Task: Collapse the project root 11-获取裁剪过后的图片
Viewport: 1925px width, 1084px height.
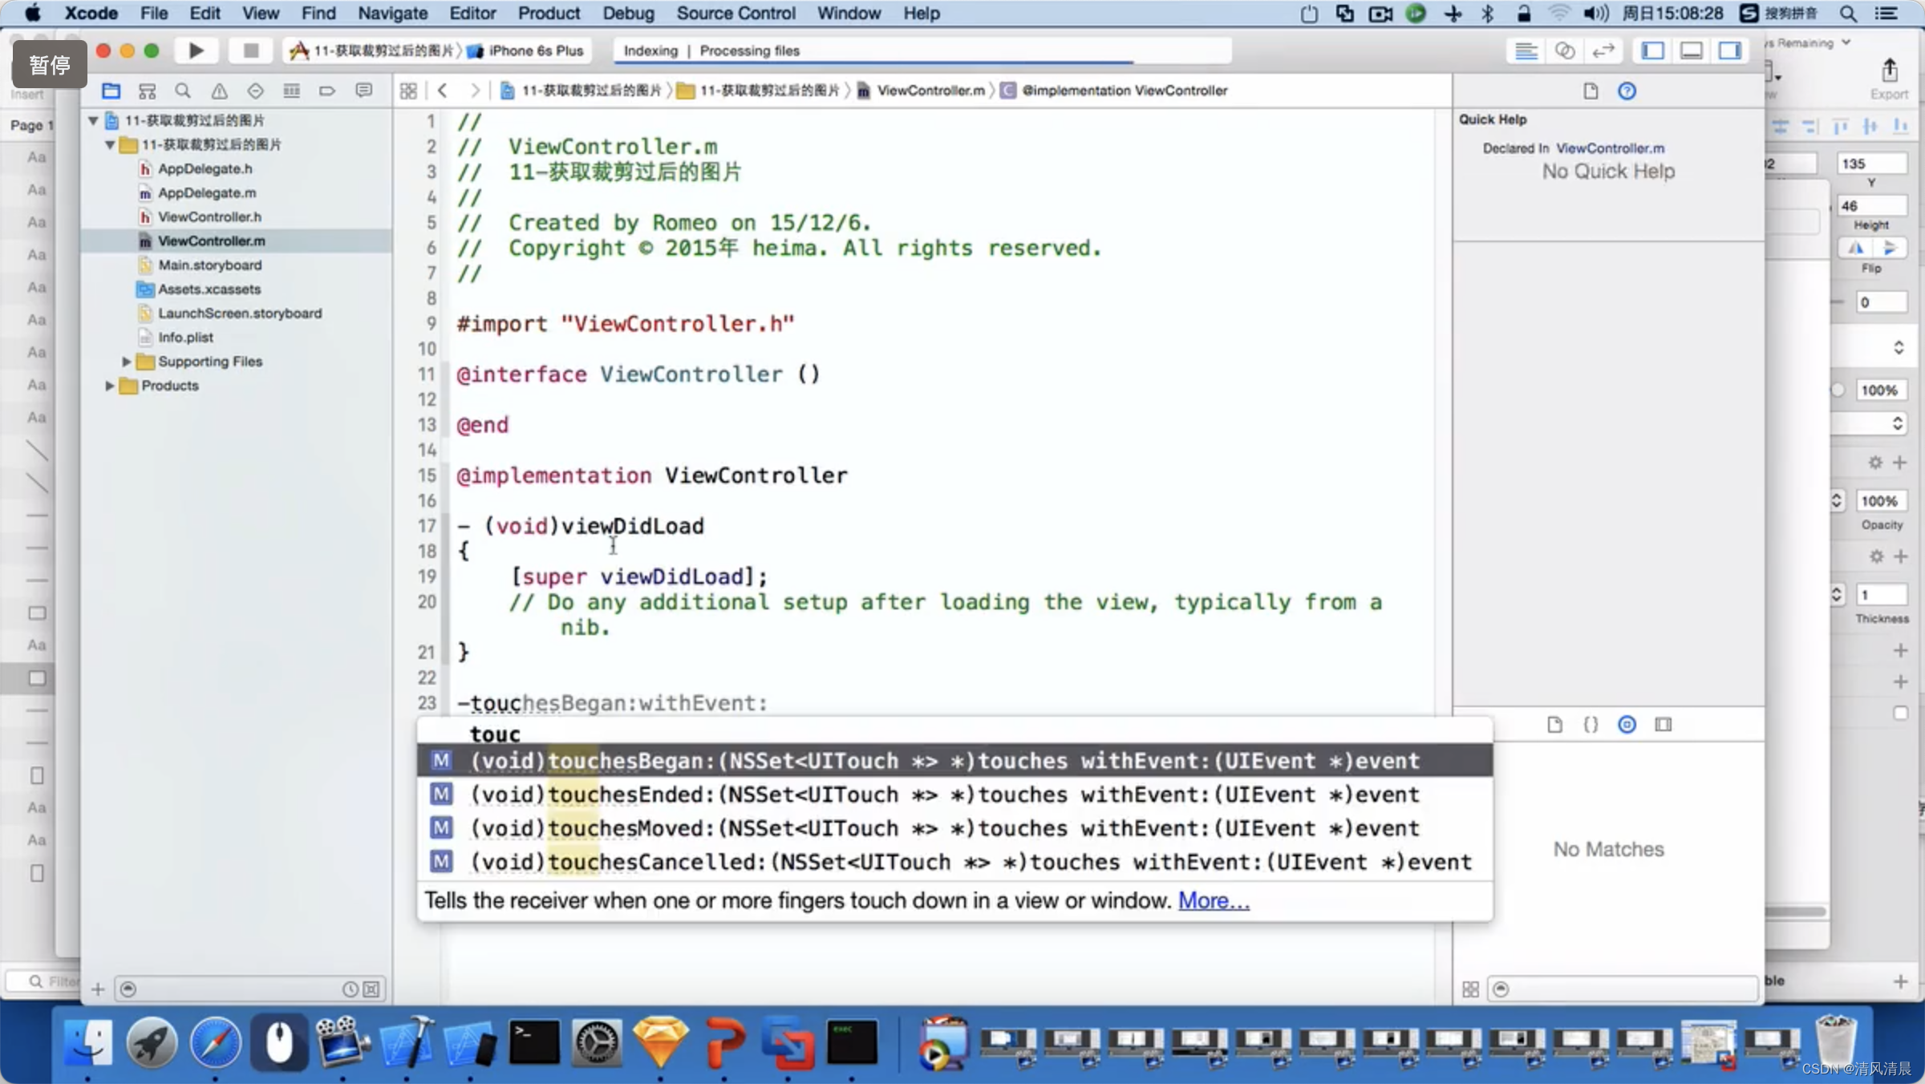Action: (x=93, y=120)
